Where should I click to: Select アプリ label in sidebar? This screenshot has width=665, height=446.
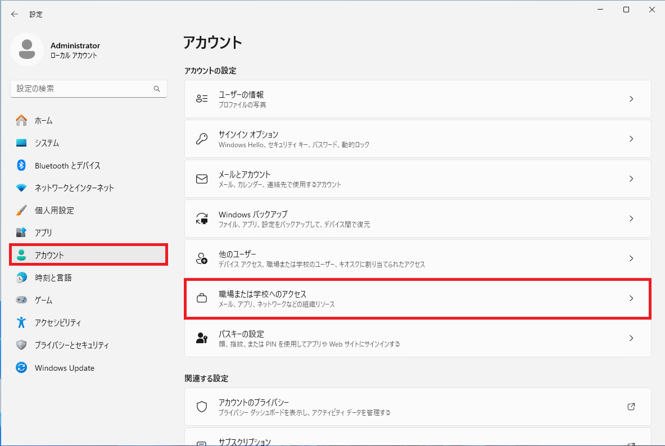[43, 233]
